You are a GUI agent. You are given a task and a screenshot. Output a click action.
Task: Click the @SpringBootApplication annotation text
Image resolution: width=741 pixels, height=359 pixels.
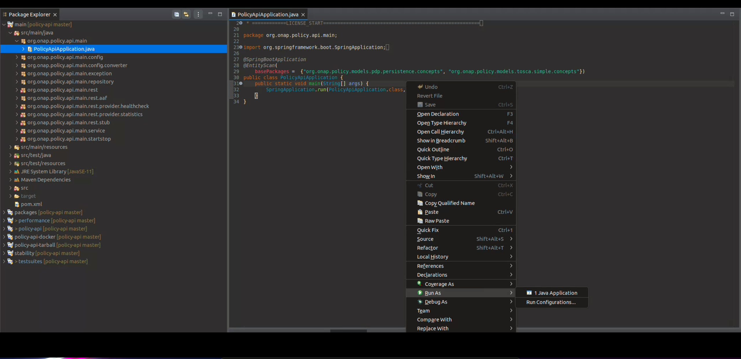[x=274, y=59]
